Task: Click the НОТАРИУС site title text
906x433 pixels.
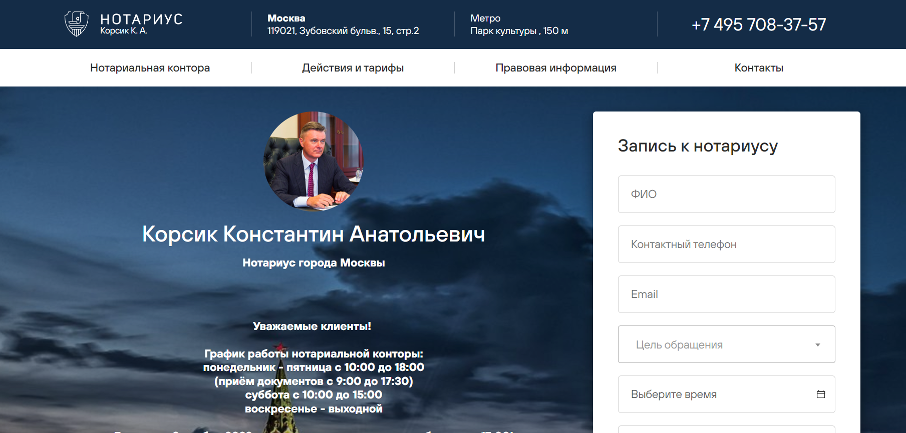Action: click(x=141, y=19)
